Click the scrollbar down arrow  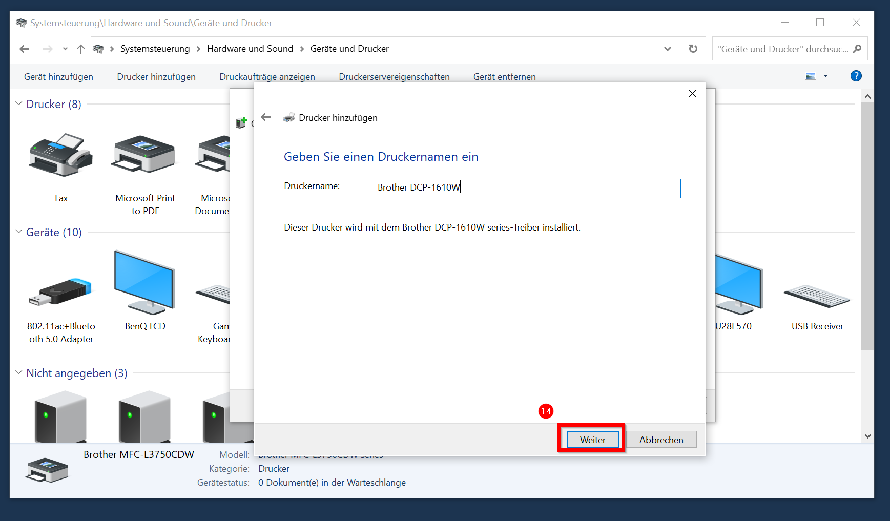point(867,436)
